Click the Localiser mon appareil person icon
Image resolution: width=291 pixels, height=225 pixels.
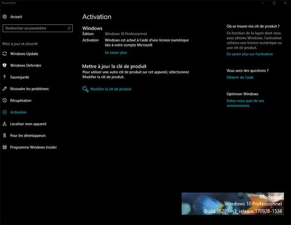point(5,124)
